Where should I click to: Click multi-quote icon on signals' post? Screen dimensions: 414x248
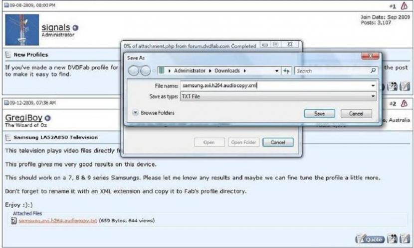click(392, 86)
